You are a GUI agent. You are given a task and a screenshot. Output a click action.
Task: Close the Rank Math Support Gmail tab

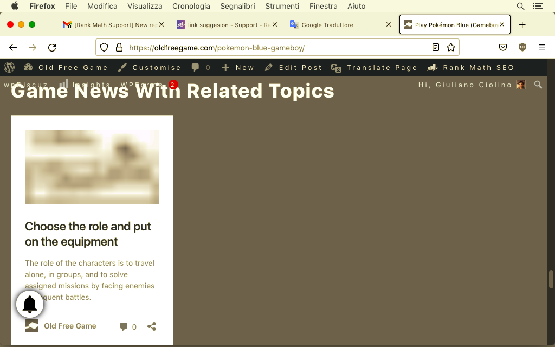162,24
